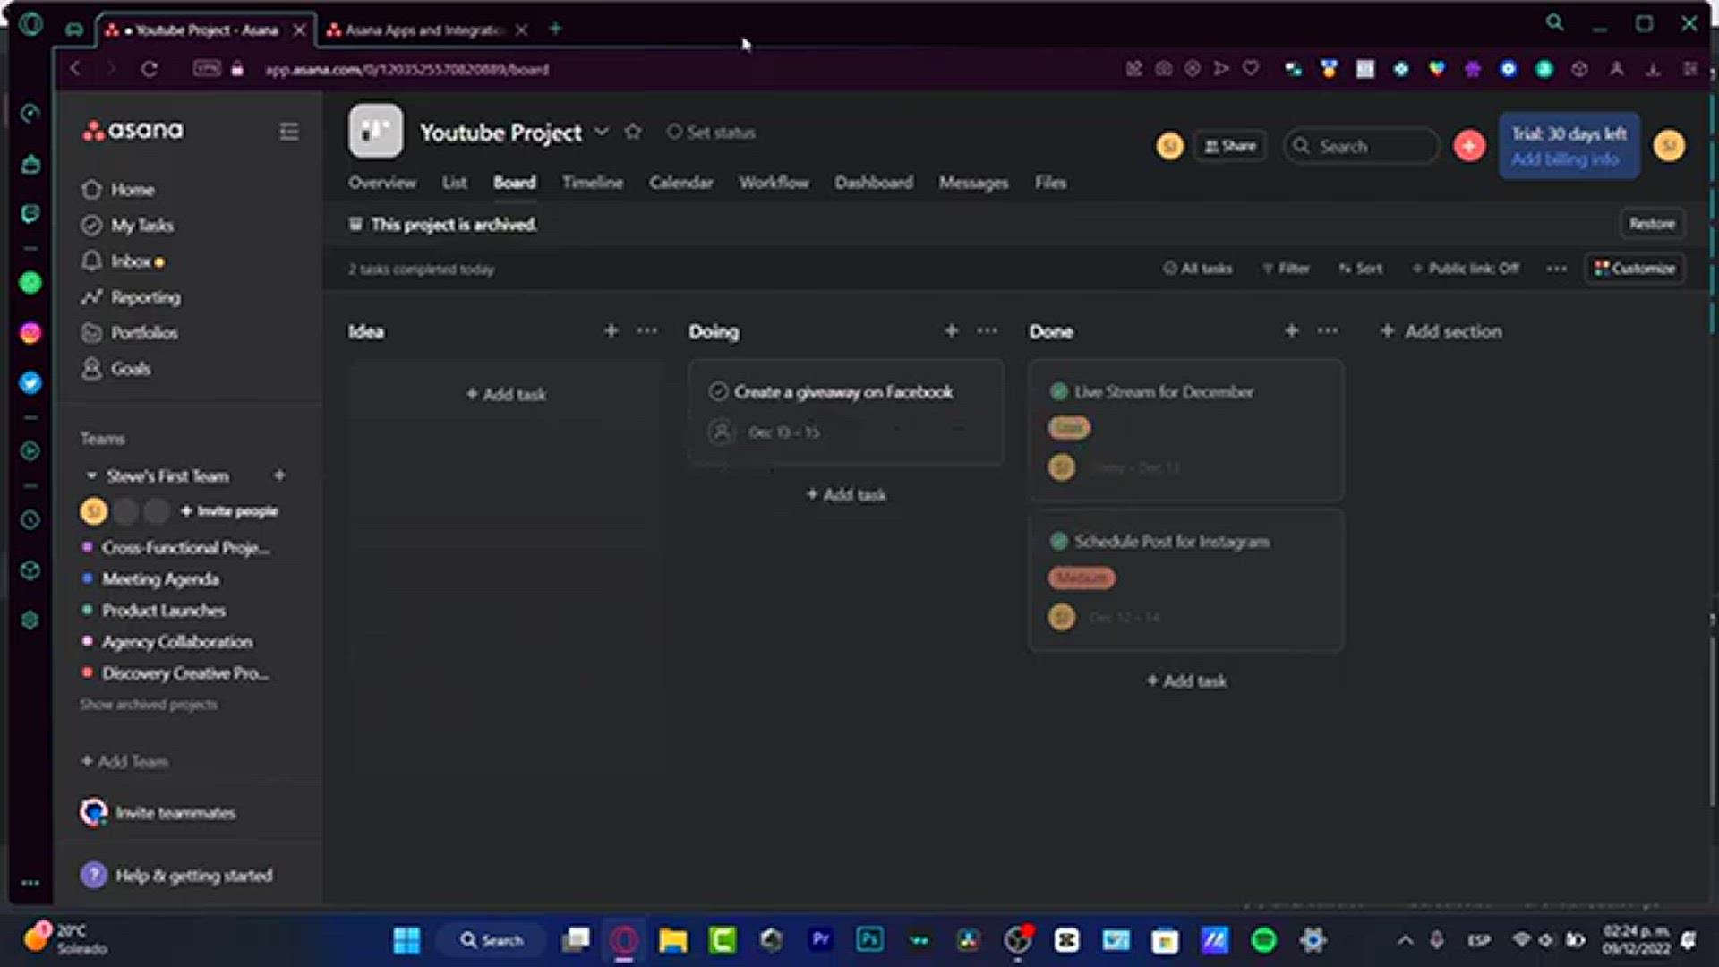Add a task via Idea column plus
Viewport: 1719px width, 967px height.
pyautogui.click(x=611, y=331)
